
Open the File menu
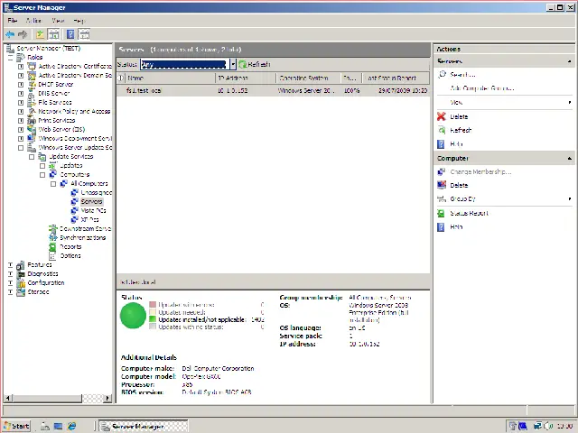tap(13, 21)
